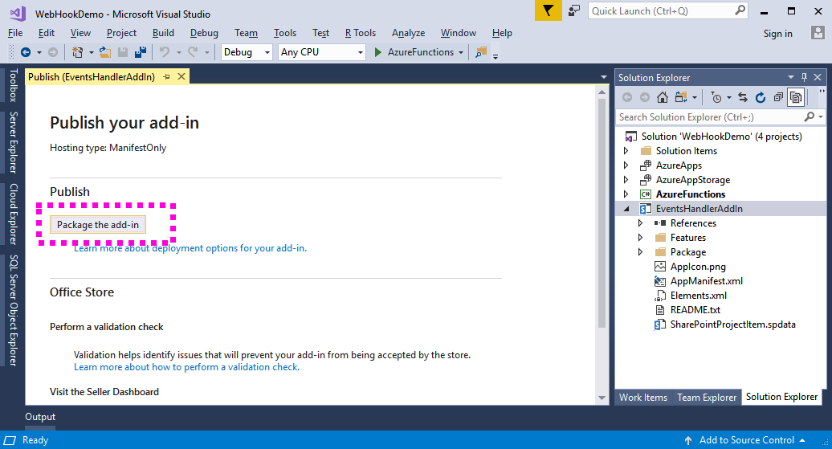Click the toolbar overflow options arrow
The height and width of the screenshot is (449, 832).
tap(496, 56)
